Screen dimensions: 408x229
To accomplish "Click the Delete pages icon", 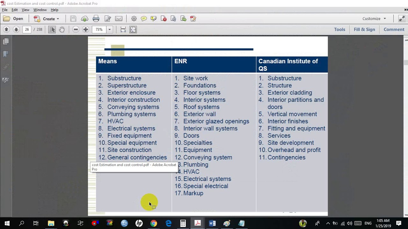I will [x=164, y=19].
